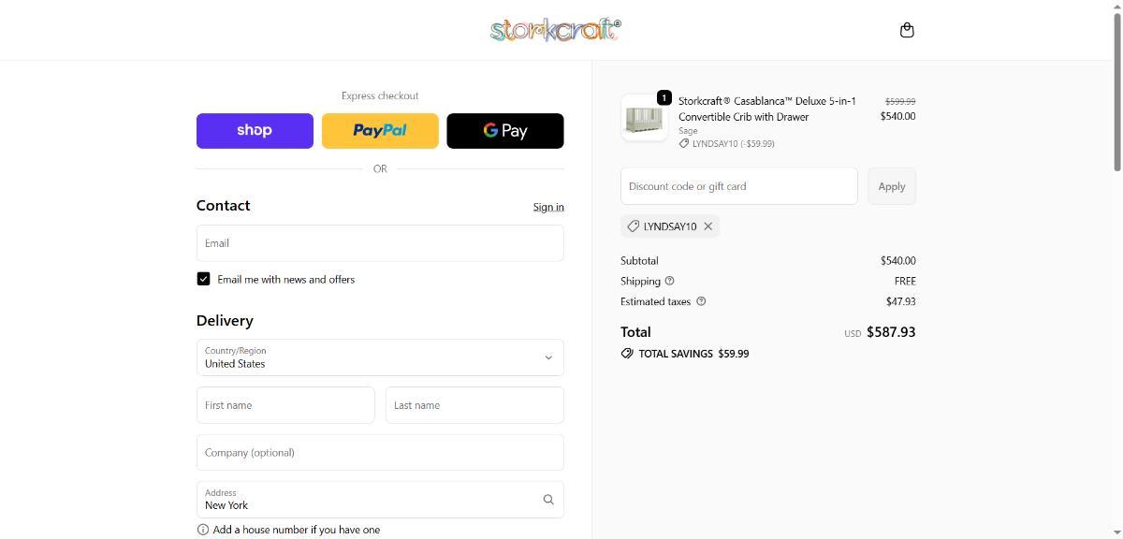
Task: Expand the Country/Region dropdown
Action: click(x=380, y=357)
